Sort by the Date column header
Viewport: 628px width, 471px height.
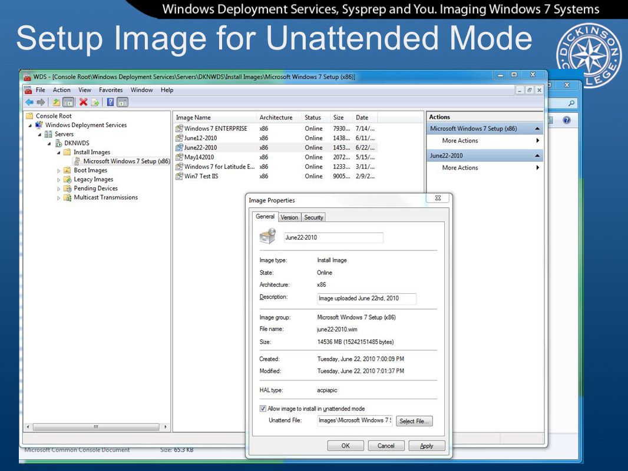[x=365, y=117]
